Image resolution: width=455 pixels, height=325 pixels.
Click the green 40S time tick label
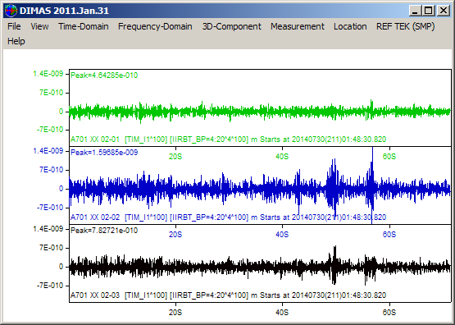(282, 157)
